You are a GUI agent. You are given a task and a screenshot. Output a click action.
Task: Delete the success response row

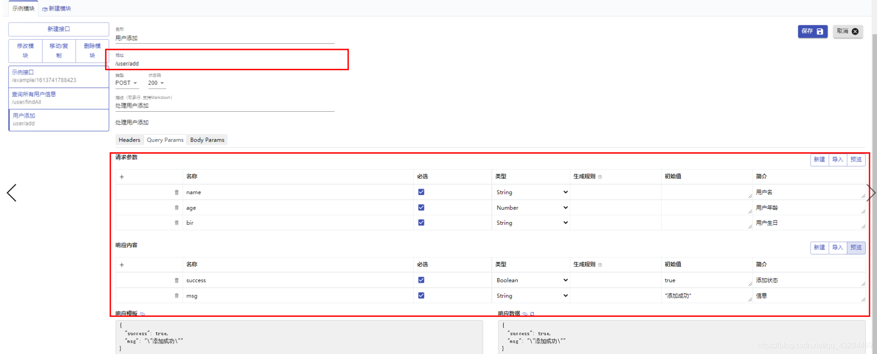pyautogui.click(x=177, y=280)
